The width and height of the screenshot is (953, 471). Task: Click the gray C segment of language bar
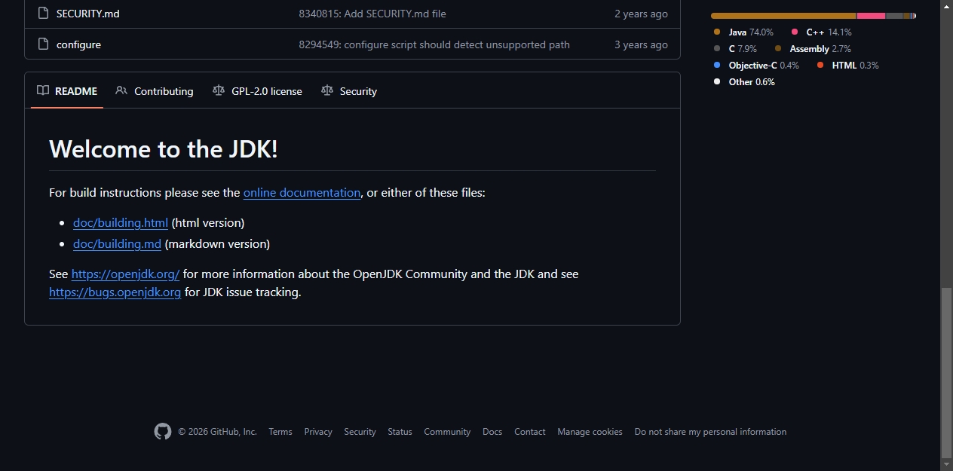[x=894, y=16]
